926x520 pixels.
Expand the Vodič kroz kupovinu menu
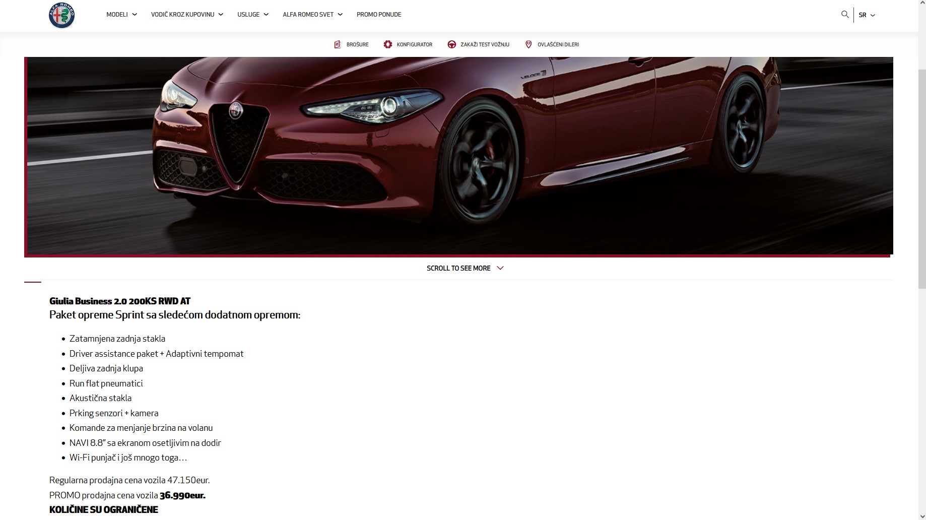pyautogui.click(x=187, y=15)
